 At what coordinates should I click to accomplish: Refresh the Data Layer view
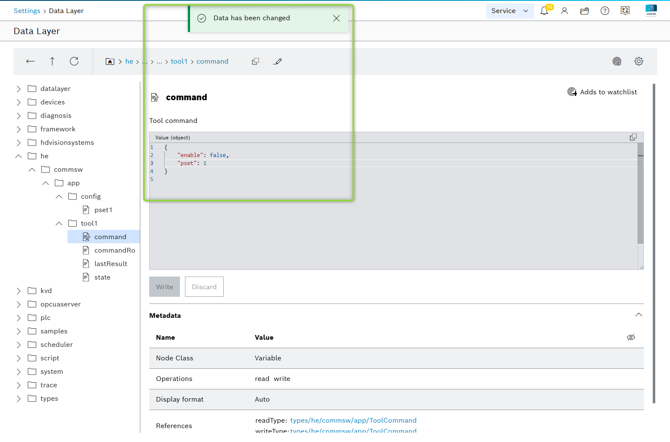[74, 61]
